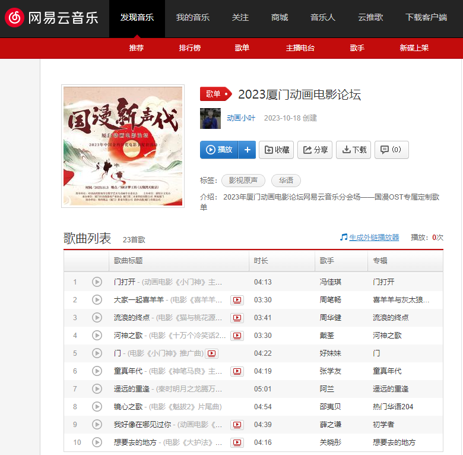Play song 8 镜心之歌
Screen dimensions: 463x455
point(97,406)
